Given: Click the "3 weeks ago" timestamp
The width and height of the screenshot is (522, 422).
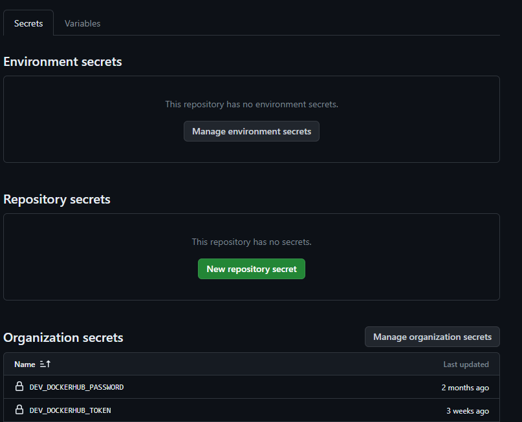Looking at the screenshot, I should click(468, 411).
